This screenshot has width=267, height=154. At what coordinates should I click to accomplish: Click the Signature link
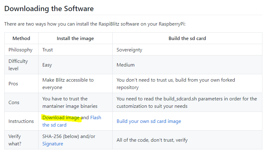[53, 144]
